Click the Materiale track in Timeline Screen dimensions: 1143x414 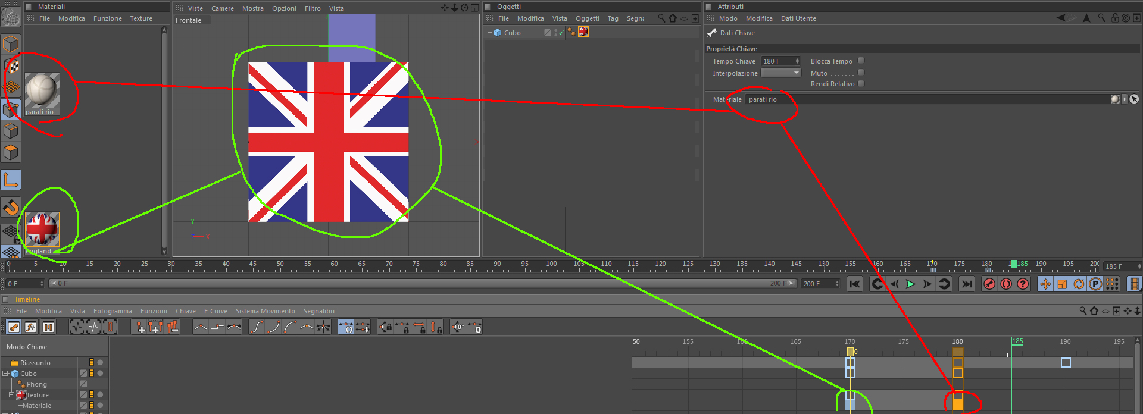(x=36, y=406)
